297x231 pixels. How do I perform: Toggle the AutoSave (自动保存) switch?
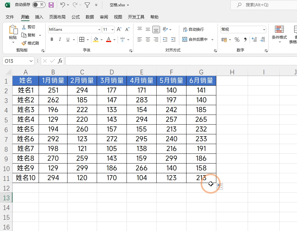pos(39,5)
